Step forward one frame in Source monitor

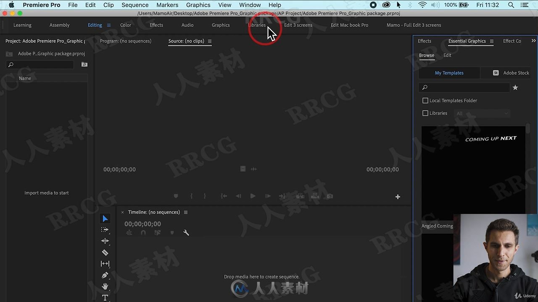(268, 196)
